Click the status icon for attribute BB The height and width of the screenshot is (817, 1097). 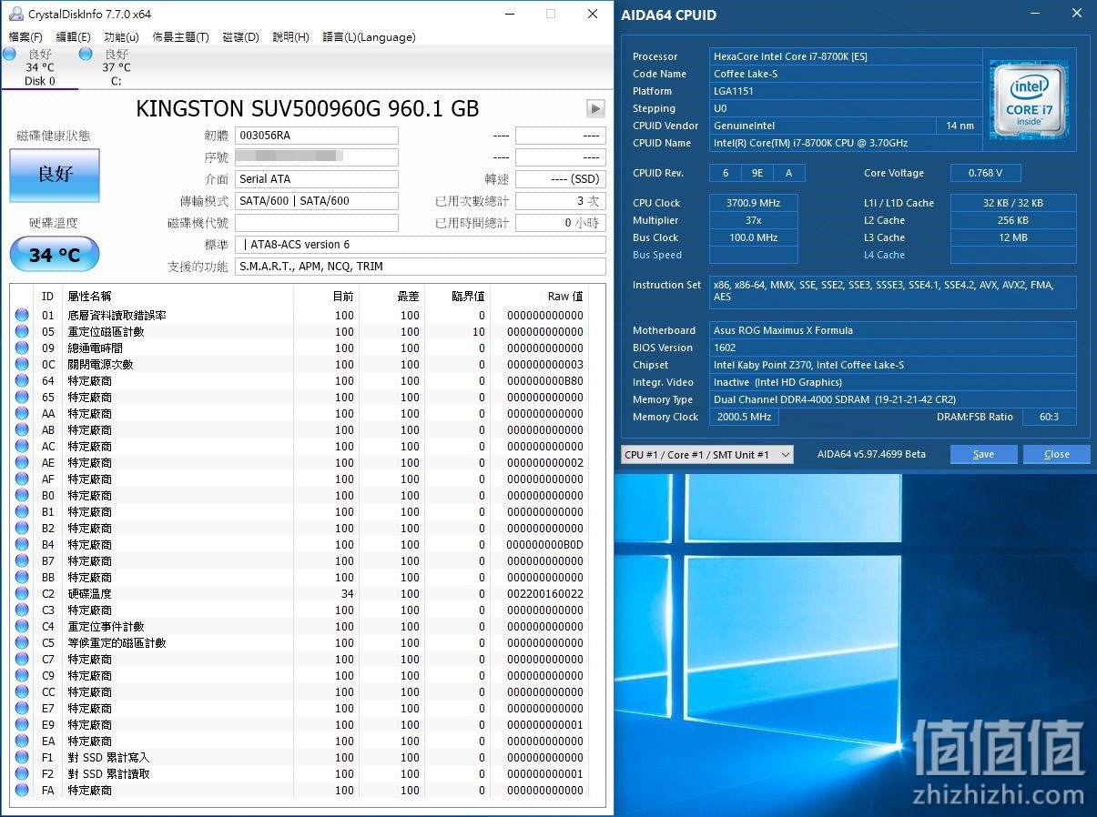pos(22,577)
